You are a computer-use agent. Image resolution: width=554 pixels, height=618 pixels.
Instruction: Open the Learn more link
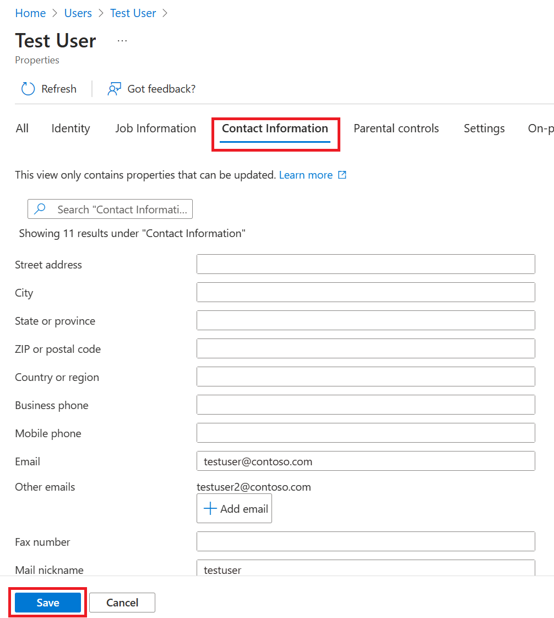coord(306,175)
